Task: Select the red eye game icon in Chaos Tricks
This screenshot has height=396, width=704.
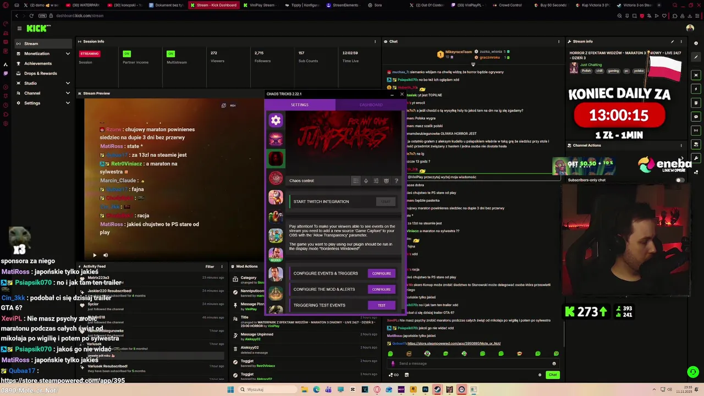Action: click(276, 178)
